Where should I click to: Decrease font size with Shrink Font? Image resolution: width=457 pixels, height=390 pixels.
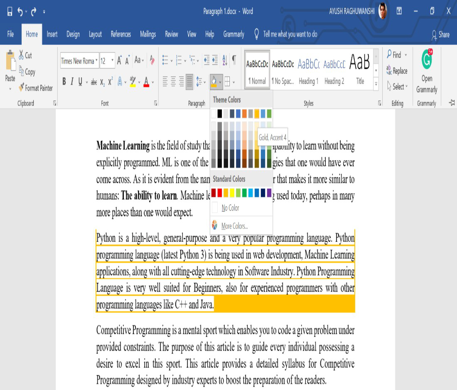(127, 61)
